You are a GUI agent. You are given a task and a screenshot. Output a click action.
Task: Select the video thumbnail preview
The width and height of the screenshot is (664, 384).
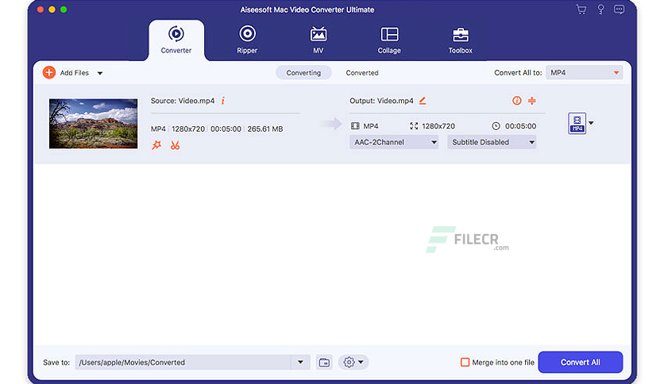(93, 124)
